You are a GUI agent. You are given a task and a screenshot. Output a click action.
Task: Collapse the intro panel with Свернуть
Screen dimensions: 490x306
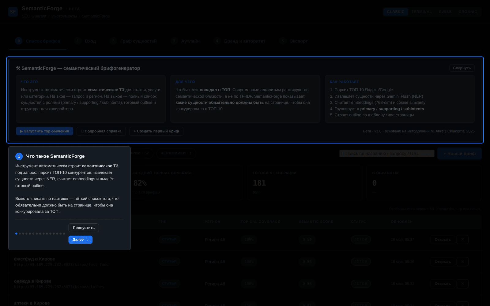coord(462,68)
